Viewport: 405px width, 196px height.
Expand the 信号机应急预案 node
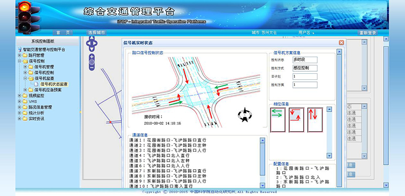[25, 90]
